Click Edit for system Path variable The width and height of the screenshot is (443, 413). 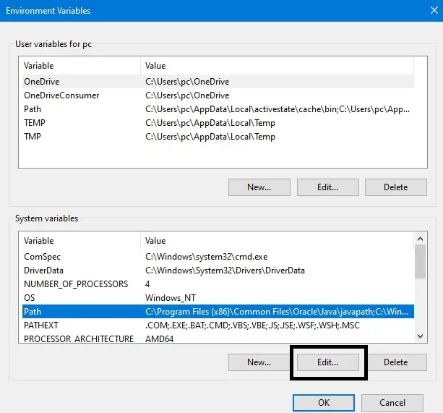(x=327, y=362)
